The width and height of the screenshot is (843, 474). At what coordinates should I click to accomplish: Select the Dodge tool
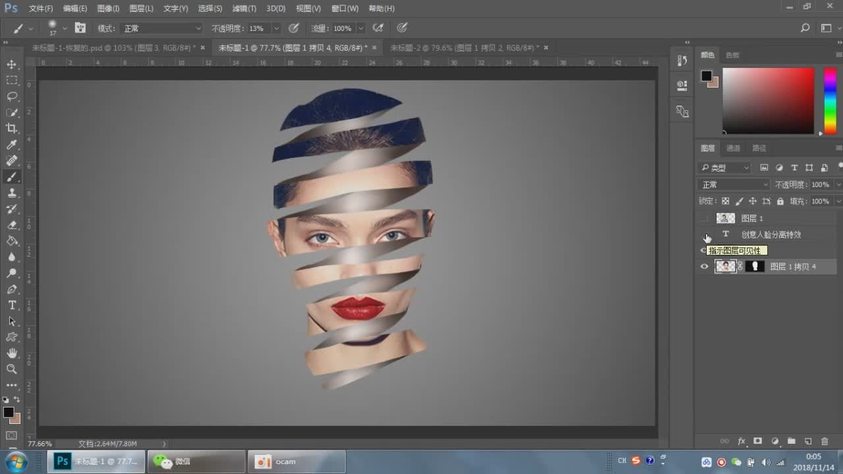[x=12, y=273]
